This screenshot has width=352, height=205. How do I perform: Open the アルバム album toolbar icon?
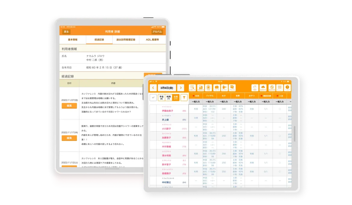click(232, 88)
